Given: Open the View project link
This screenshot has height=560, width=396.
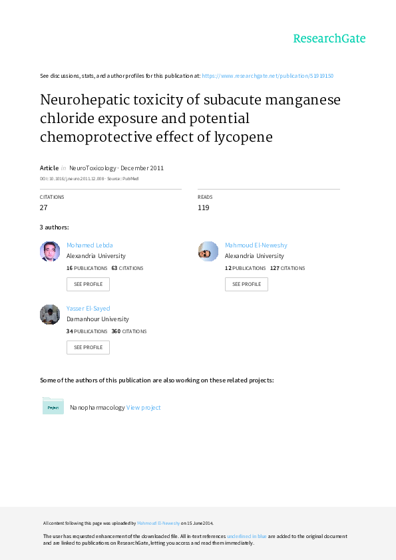Looking at the screenshot, I should [143, 408].
